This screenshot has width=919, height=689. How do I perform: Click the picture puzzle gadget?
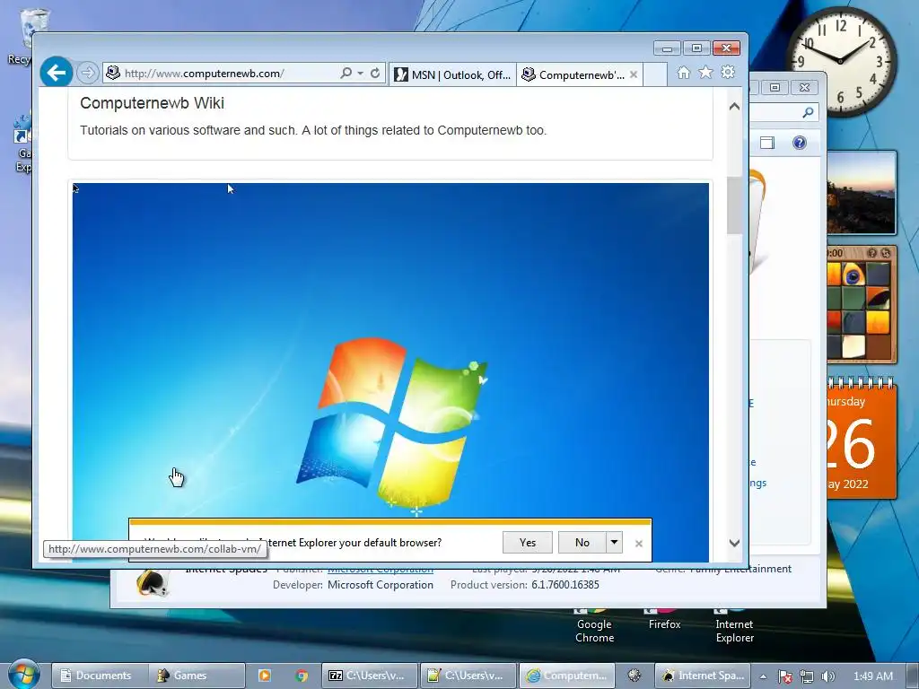[862, 305]
